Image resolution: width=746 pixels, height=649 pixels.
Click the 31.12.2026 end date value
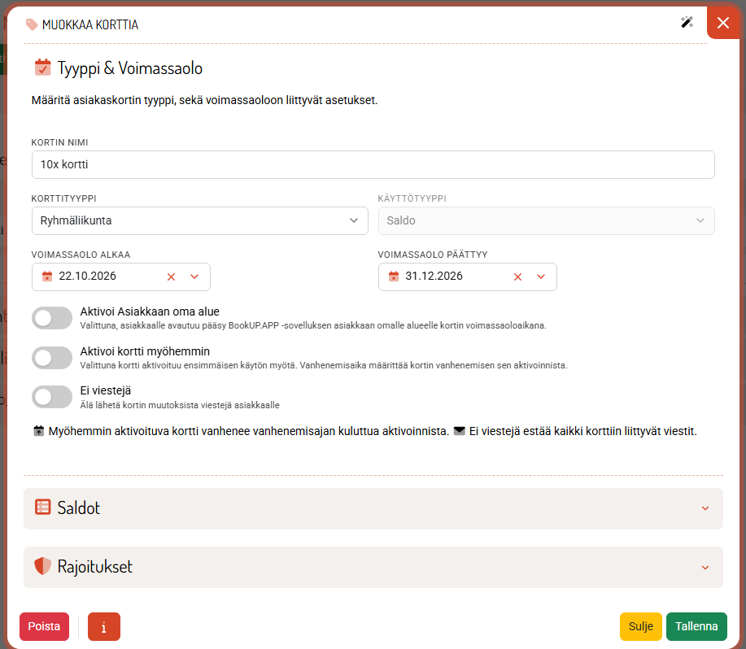[434, 277]
